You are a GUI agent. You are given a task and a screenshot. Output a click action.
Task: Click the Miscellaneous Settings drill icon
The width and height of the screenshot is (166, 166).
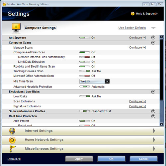(12, 149)
